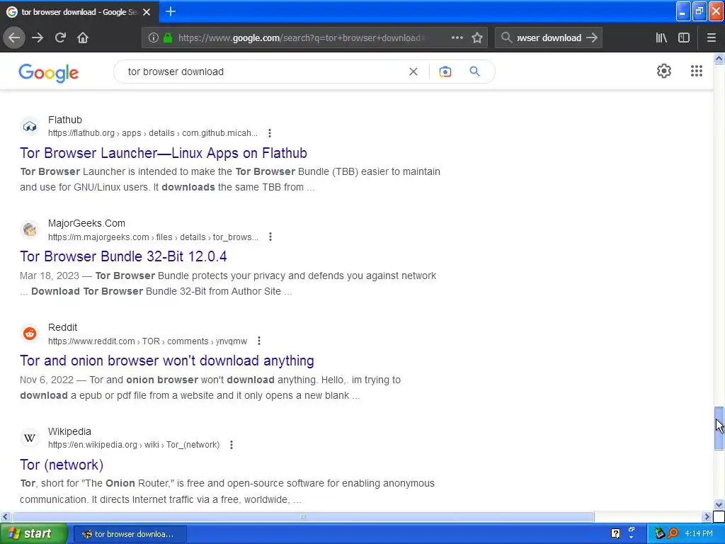Toggle the sidebar view
725x544 pixels.
point(684,38)
